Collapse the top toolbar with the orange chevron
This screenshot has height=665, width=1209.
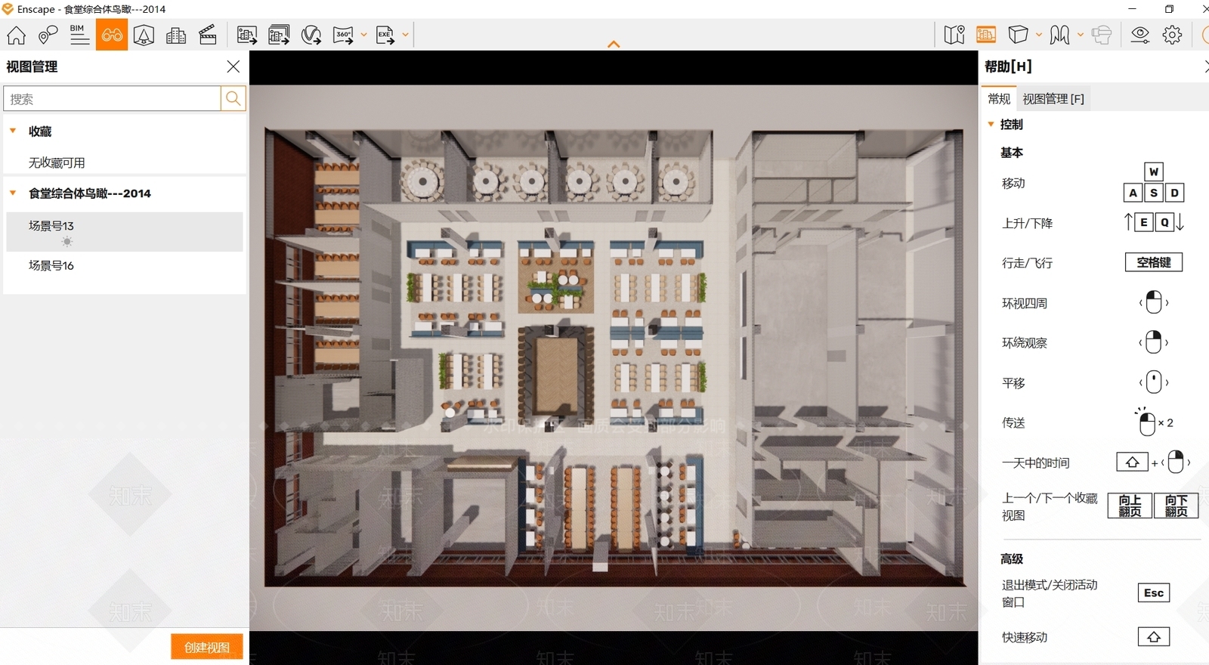pos(614,44)
